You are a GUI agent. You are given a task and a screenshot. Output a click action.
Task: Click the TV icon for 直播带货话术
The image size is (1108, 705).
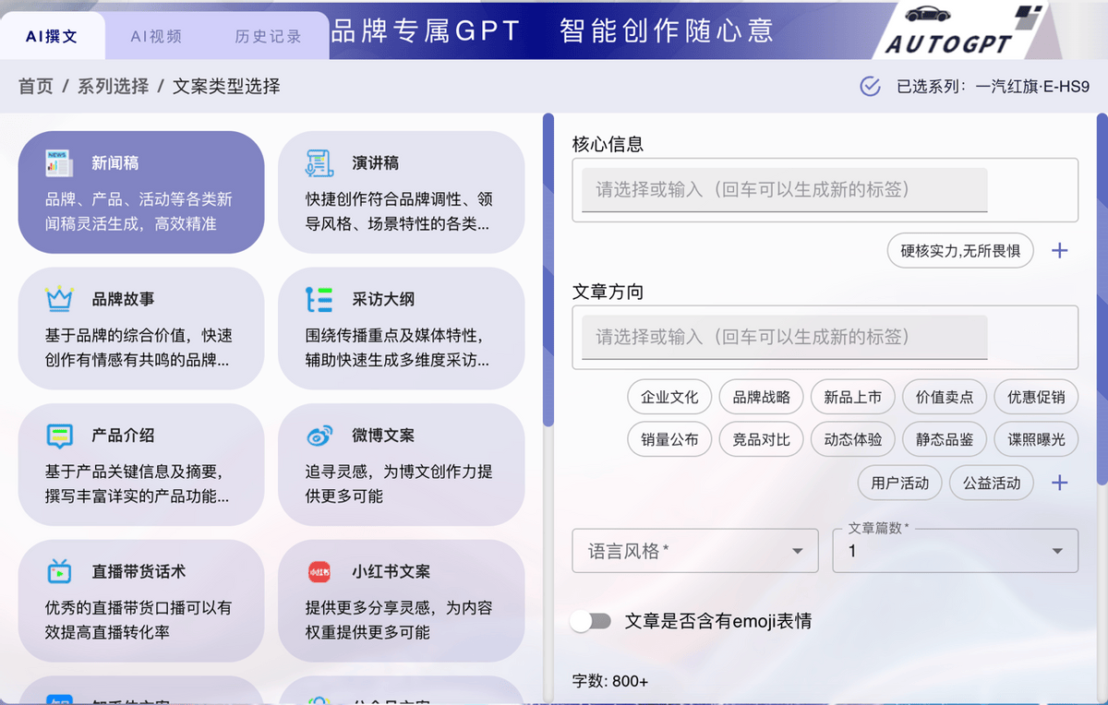(59, 571)
